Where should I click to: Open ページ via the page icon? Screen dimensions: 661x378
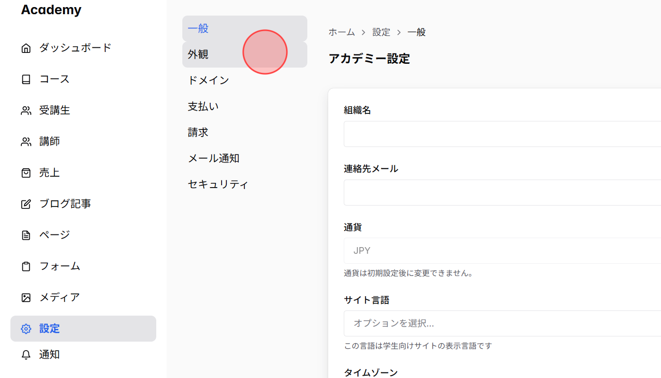pyautogui.click(x=26, y=234)
